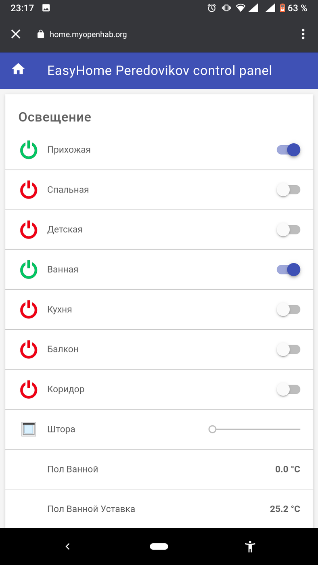
Task: Click red power icon beside Коридор
Action: 29,389
